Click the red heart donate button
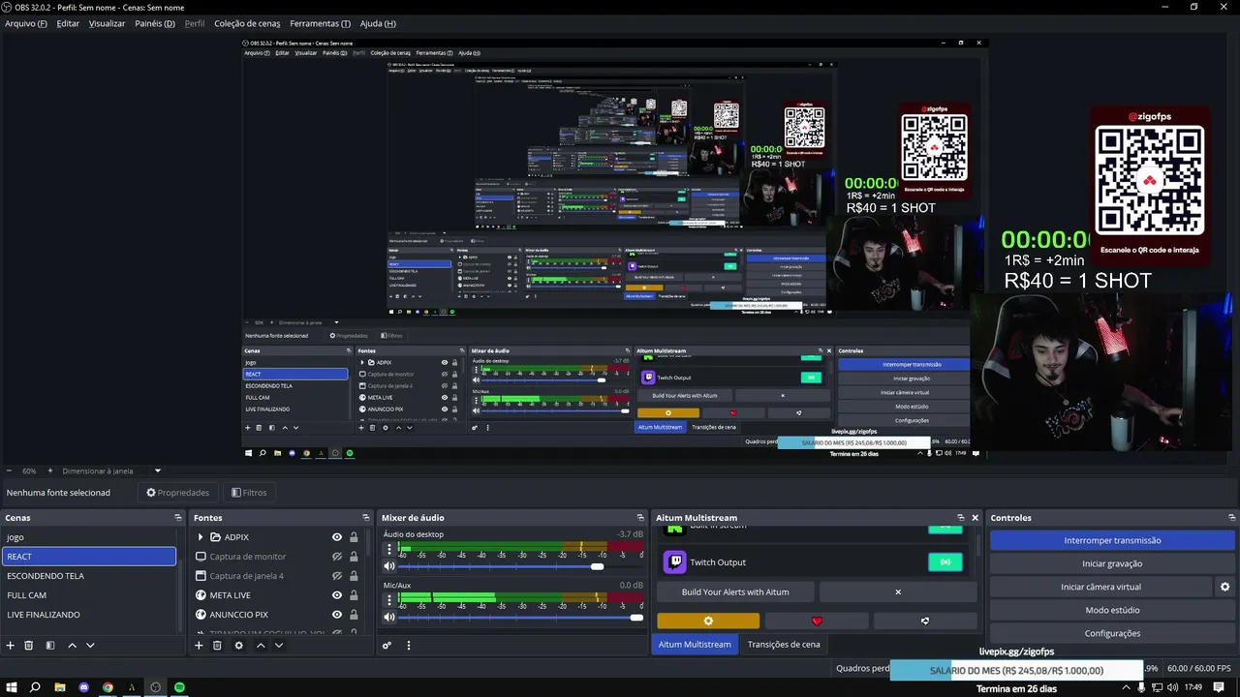The height and width of the screenshot is (697, 1240). (817, 621)
